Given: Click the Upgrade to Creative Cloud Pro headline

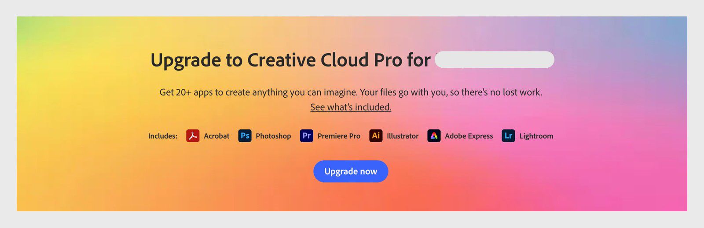Looking at the screenshot, I should click(290, 60).
